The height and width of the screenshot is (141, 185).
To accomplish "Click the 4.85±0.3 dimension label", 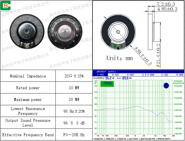I will (167, 9).
